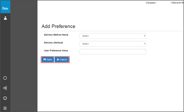
Task: Click the arrow of Delivery Method Name select
Action: [144, 36]
